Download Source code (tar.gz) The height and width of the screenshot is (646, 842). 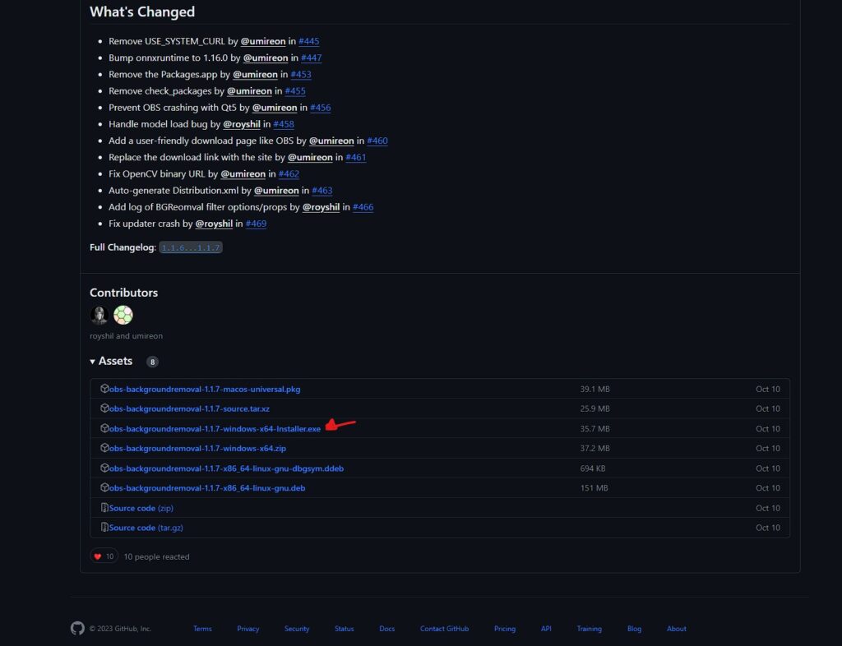[146, 528]
